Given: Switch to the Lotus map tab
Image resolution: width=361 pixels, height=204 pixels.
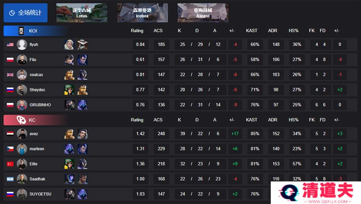Looking at the screenshot, I should click(x=82, y=13).
